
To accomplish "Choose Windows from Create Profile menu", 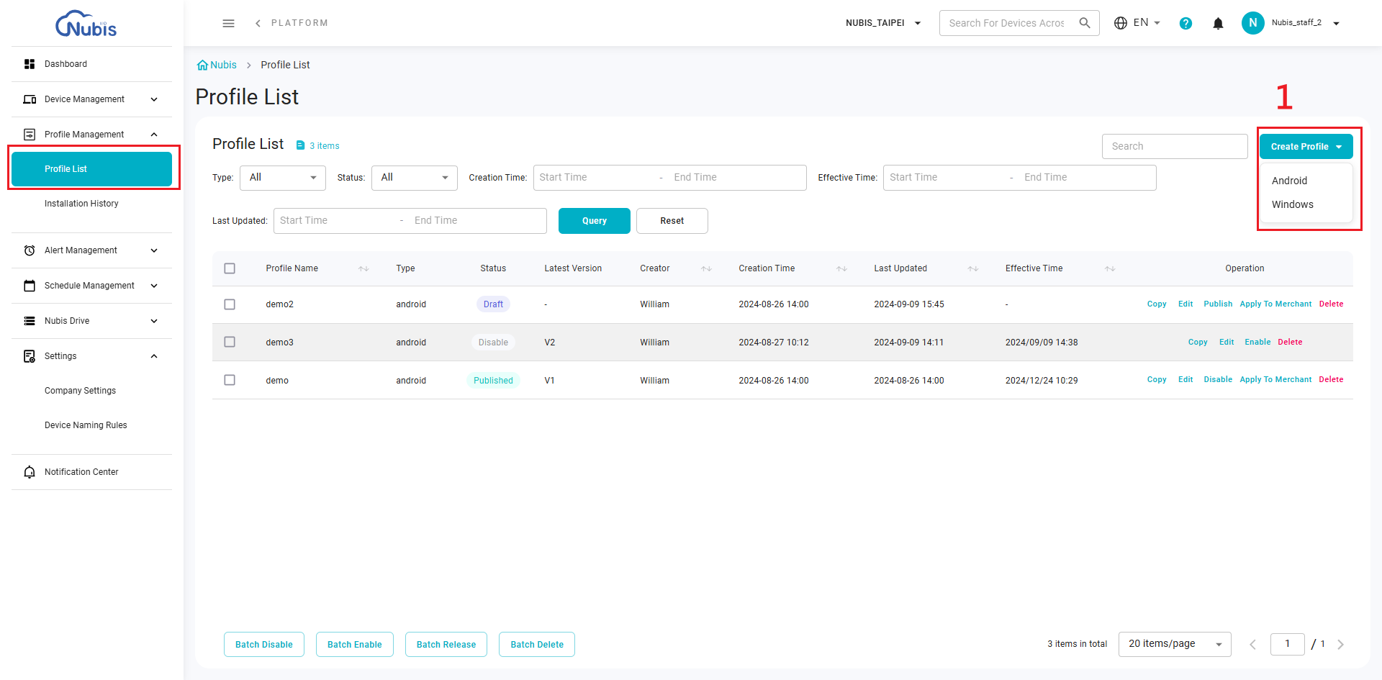I will click(x=1292, y=204).
